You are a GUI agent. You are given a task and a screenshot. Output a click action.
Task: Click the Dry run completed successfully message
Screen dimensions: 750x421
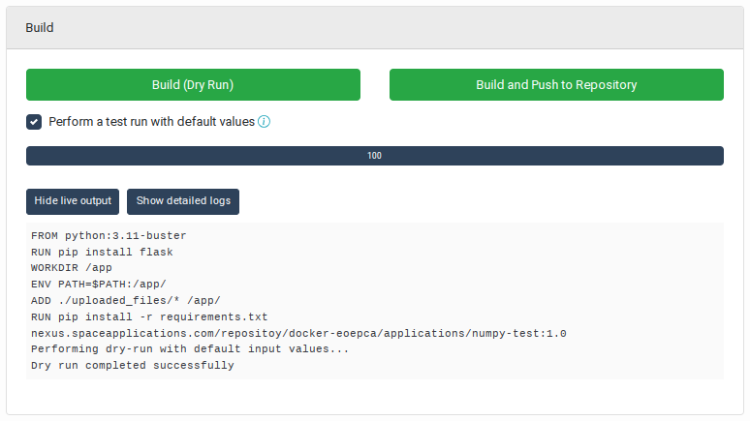click(133, 365)
